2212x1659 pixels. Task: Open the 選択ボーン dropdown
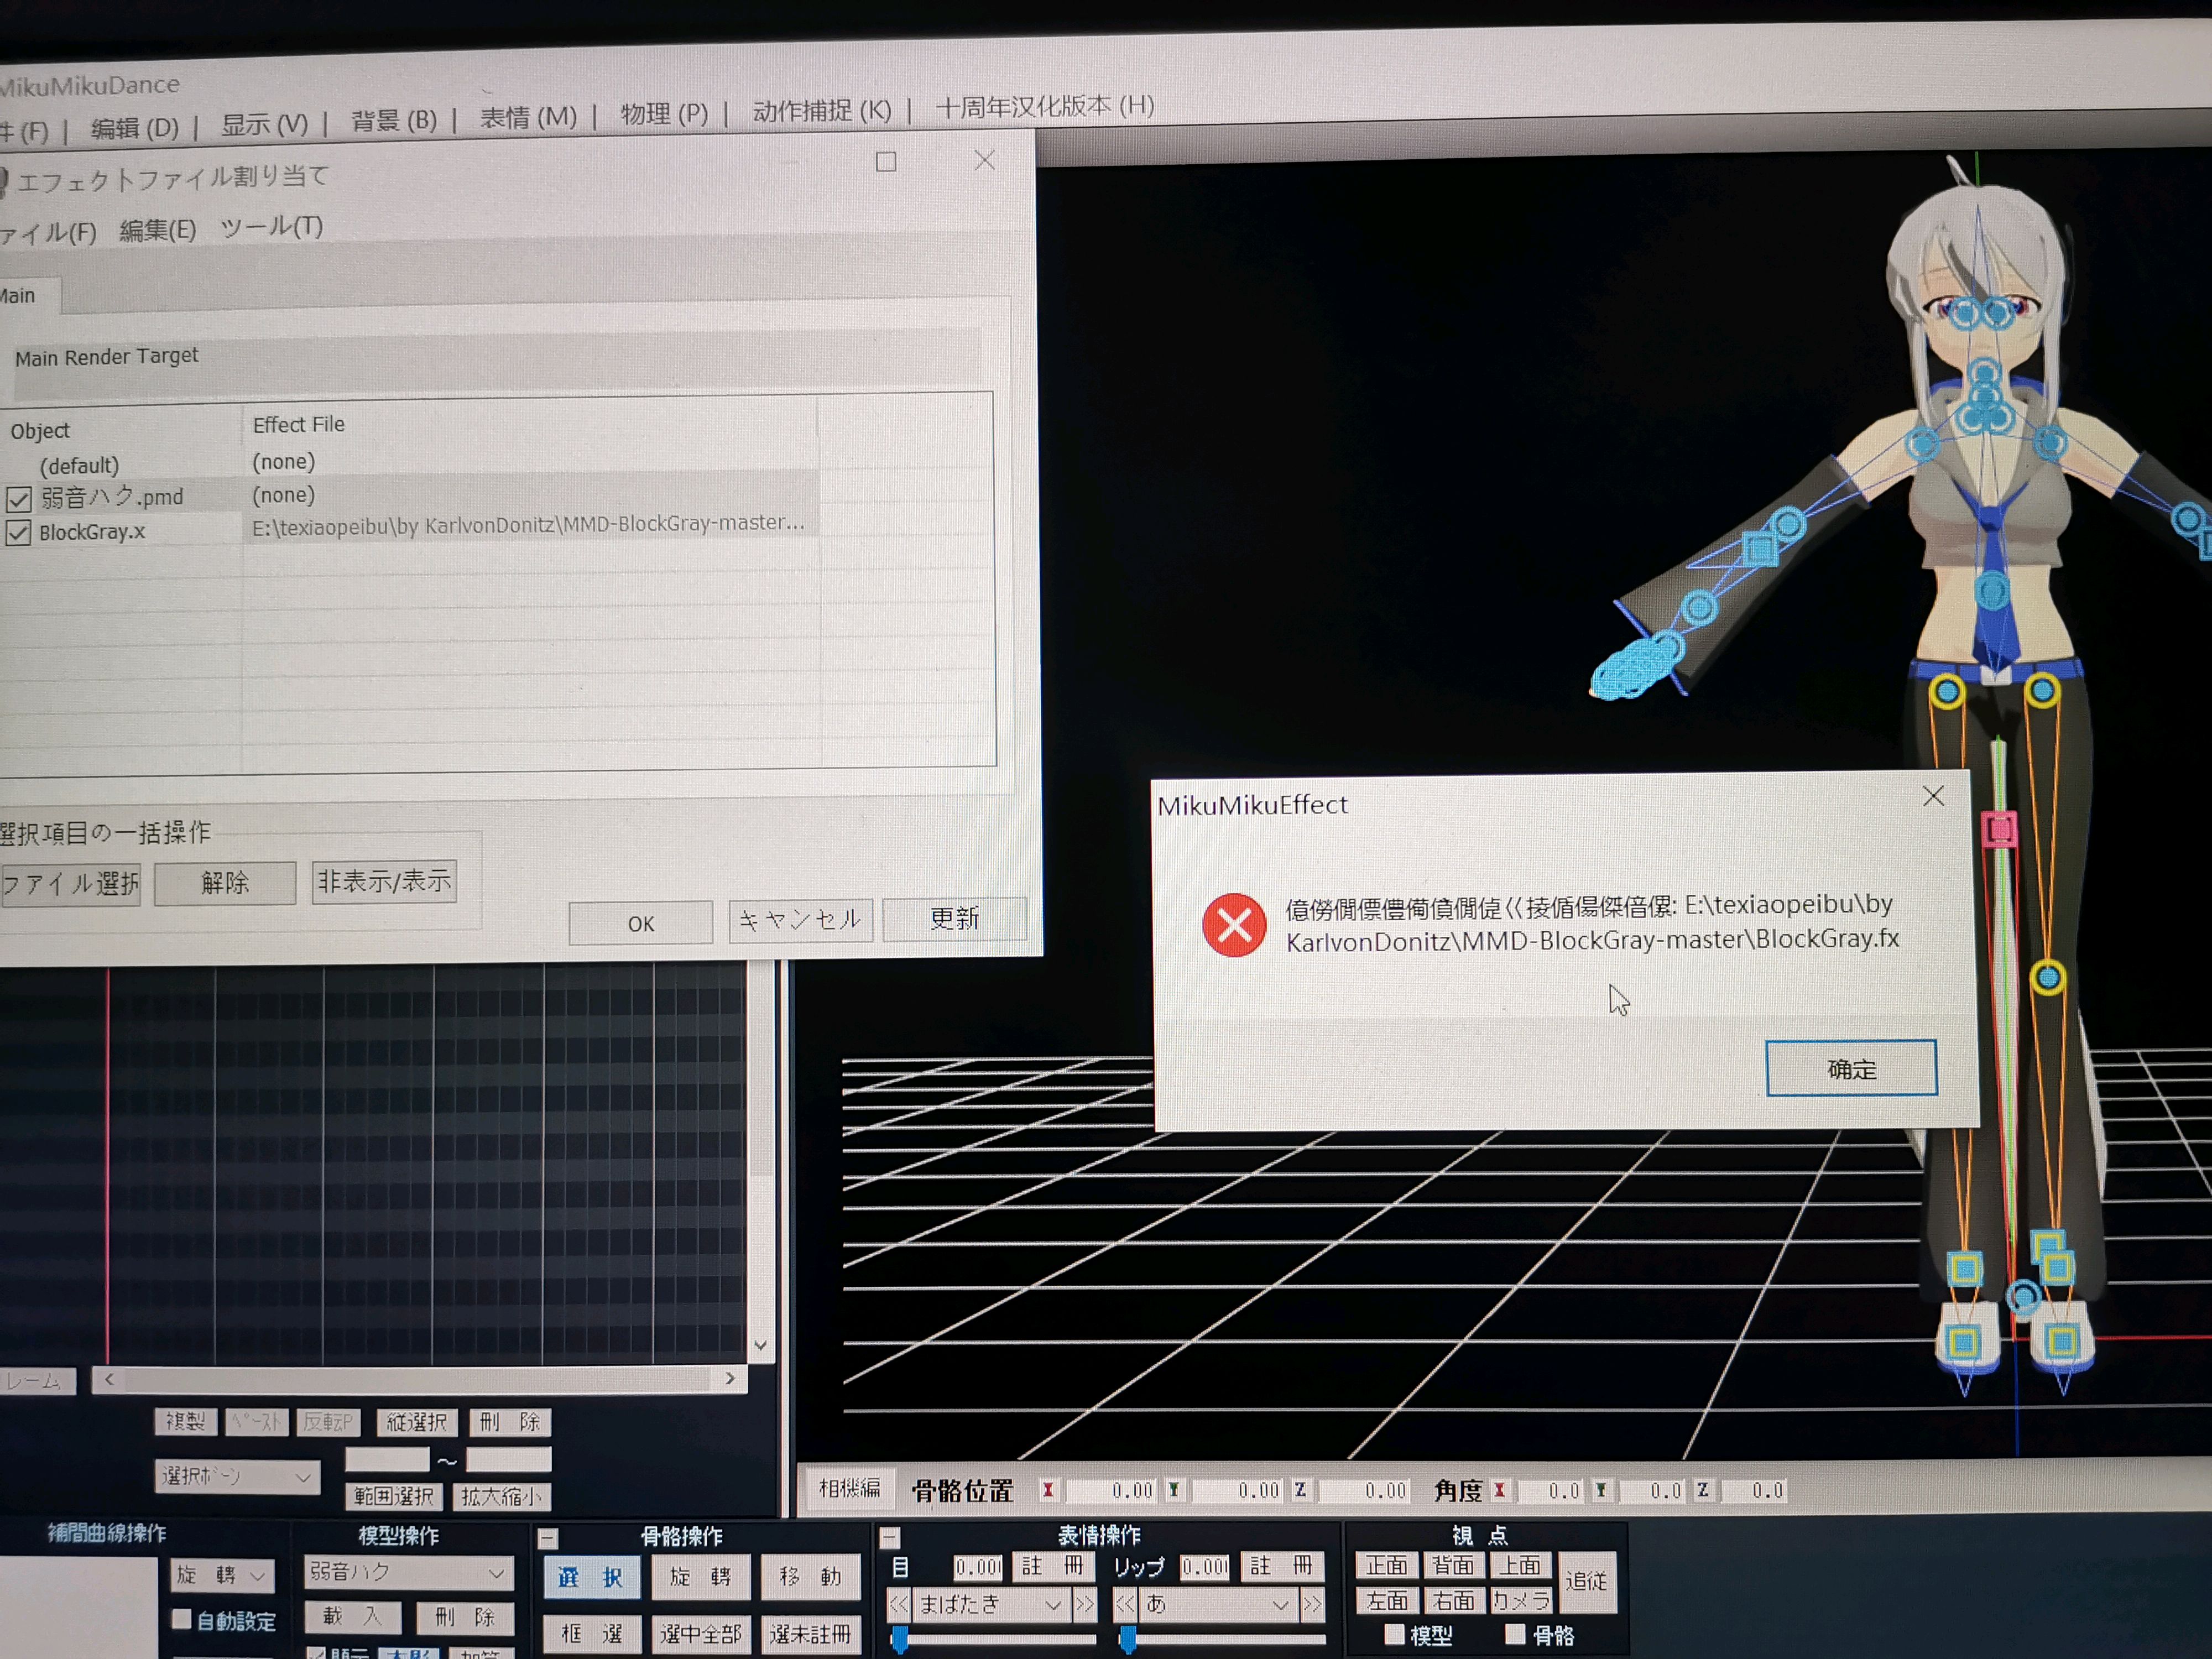tap(237, 1477)
